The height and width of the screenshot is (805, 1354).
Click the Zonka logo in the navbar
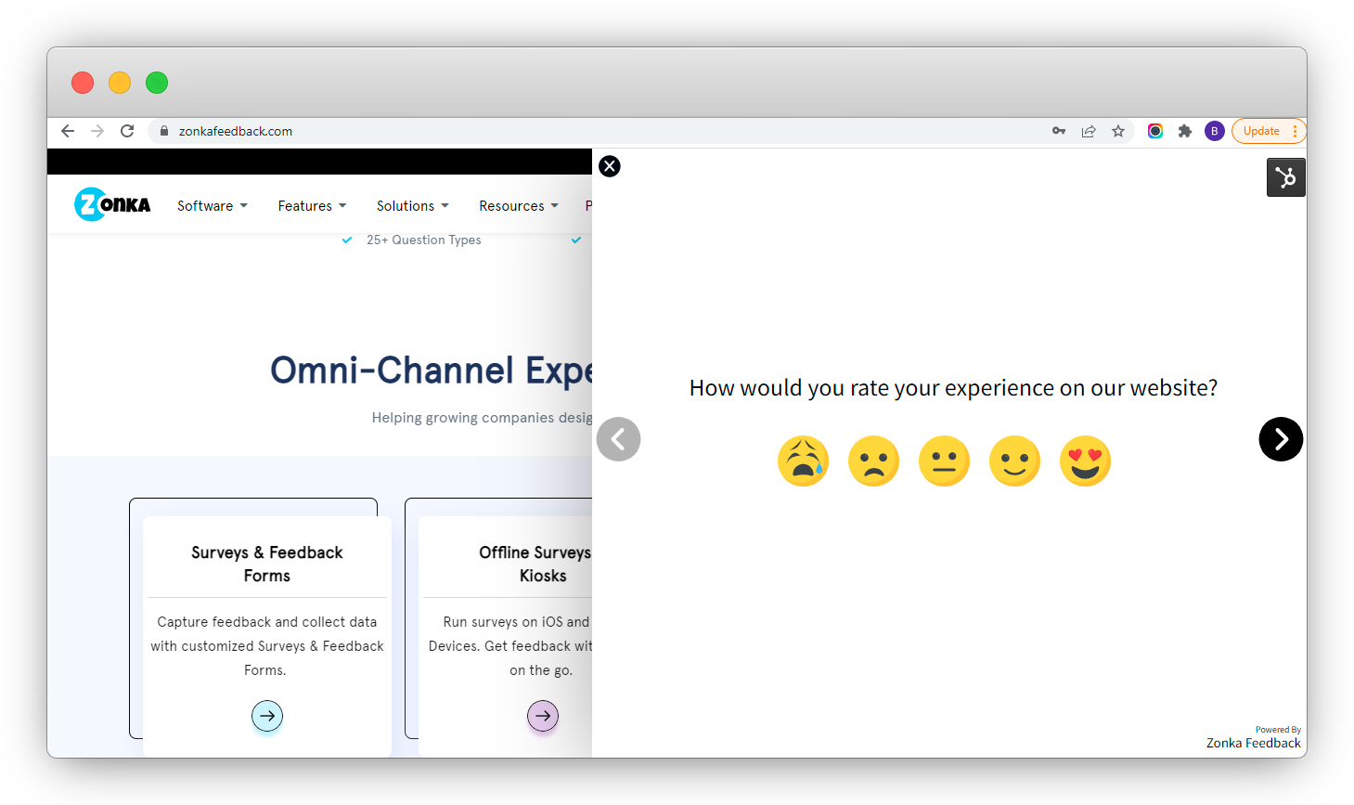[x=111, y=204]
